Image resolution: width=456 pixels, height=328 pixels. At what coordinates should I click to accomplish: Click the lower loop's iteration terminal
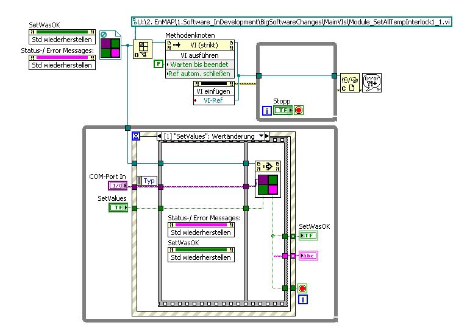pos(303,299)
